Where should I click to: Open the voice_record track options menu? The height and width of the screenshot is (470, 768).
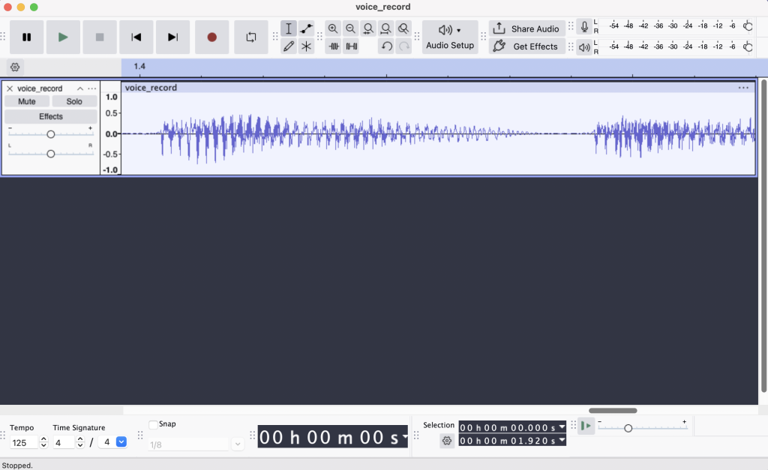92,88
